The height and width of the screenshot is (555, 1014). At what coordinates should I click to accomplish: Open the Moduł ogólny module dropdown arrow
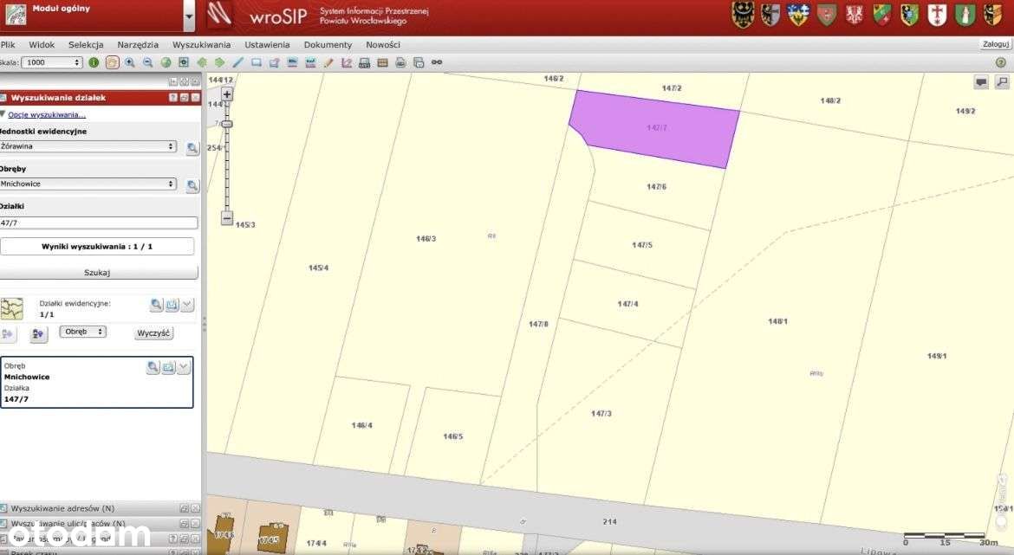189,16
